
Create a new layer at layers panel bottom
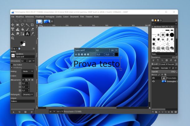(x=153, y=112)
